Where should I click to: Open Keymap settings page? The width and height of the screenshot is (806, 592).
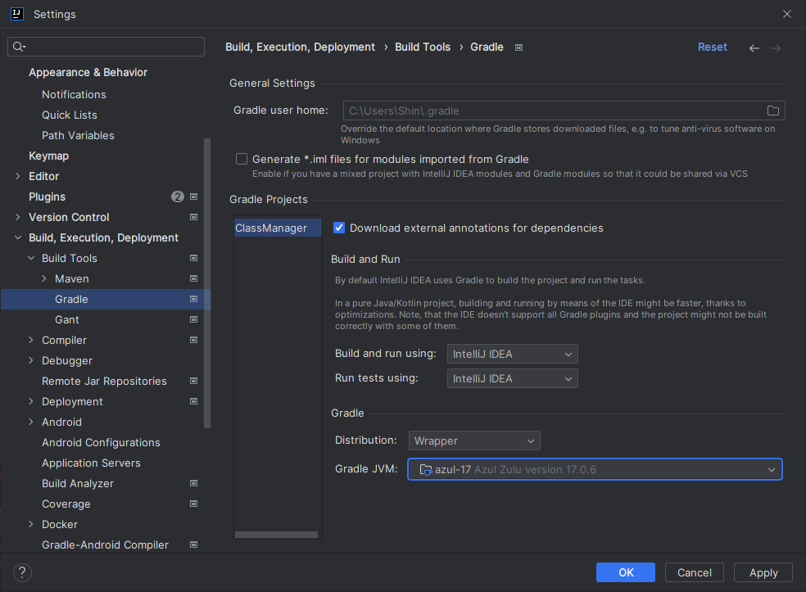(49, 156)
